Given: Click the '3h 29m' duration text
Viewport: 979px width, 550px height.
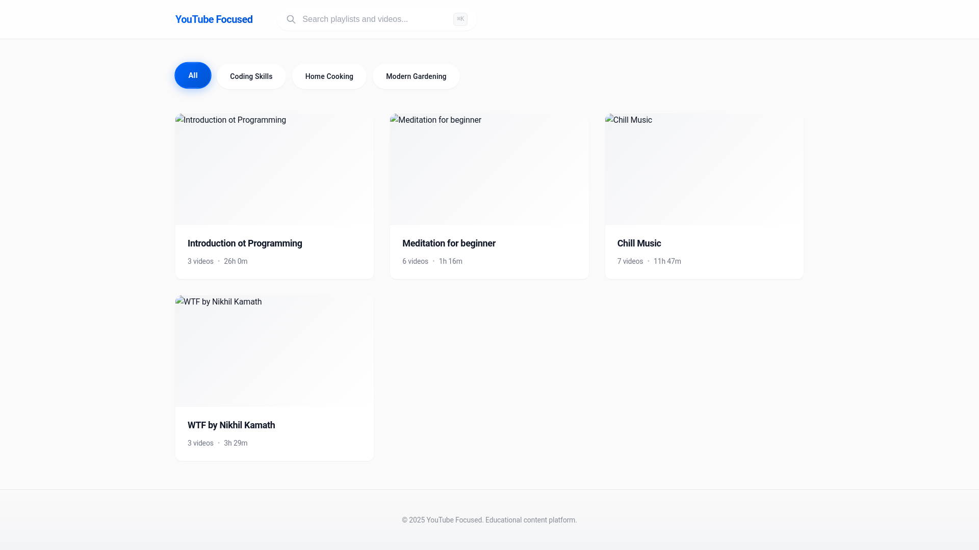Looking at the screenshot, I should (x=236, y=443).
